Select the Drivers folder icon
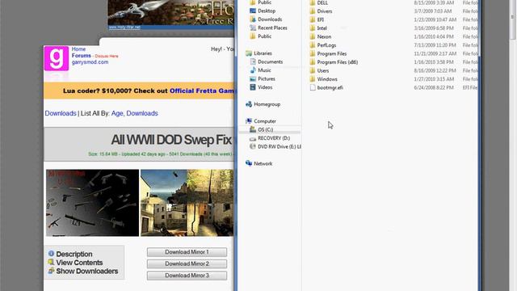The height and width of the screenshot is (291, 517). pyautogui.click(x=313, y=11)
